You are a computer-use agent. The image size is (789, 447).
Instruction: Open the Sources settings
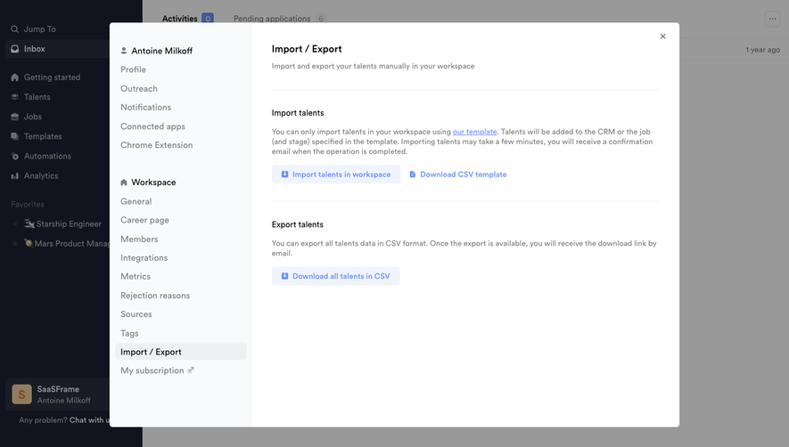pos(136,313)
